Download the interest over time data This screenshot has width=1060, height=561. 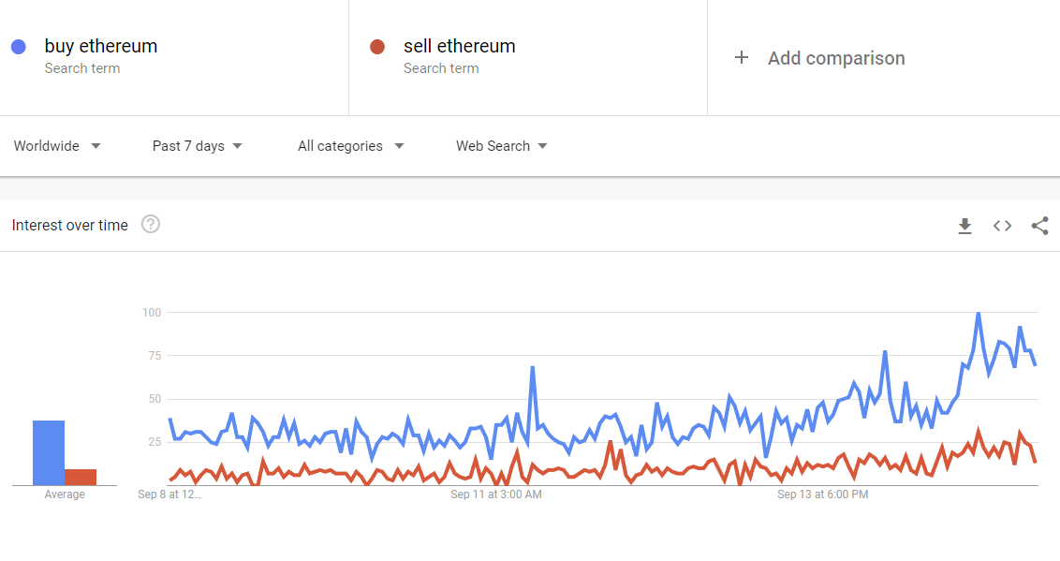point(964,226)
